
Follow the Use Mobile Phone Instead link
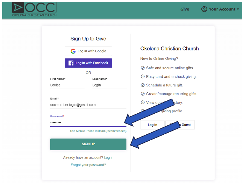(98, 131)
